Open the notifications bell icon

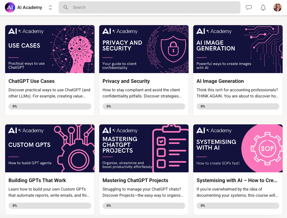pyautogui.click(x=263, y=7)
